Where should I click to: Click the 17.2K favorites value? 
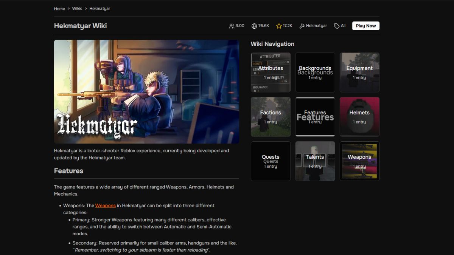tap(288, 26)
